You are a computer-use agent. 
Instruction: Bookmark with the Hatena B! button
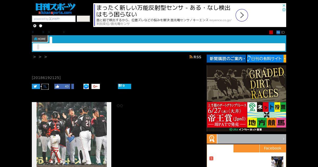125,86
